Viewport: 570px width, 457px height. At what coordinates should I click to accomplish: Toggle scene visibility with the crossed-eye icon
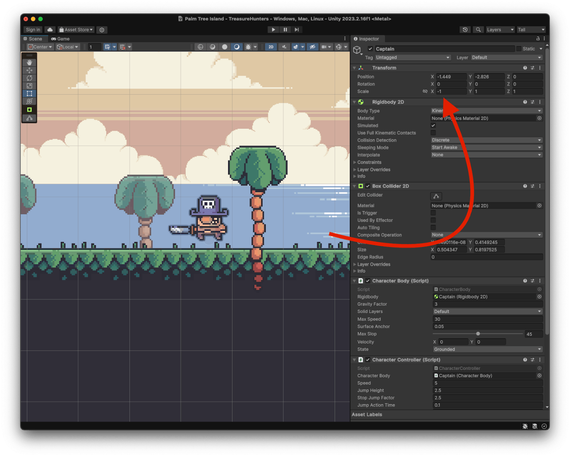coord(312,47)
